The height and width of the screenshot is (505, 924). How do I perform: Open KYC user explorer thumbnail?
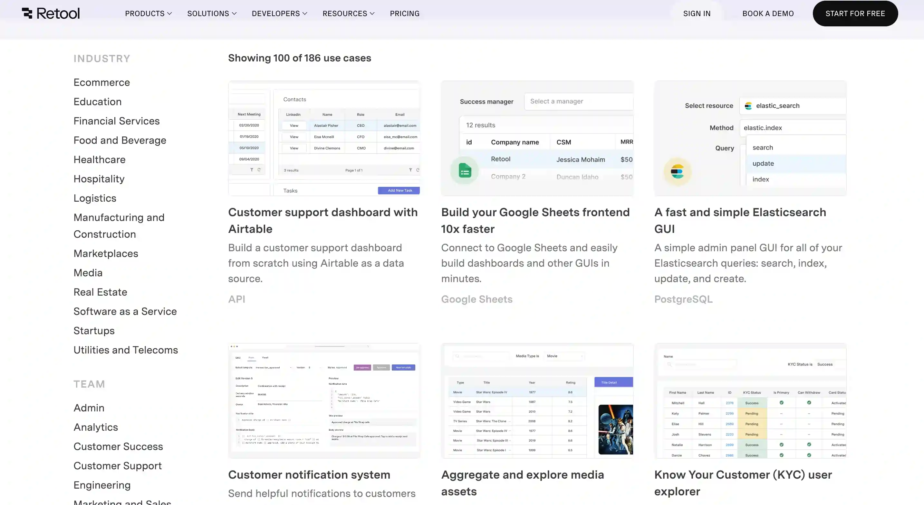[x=750, y=401]
